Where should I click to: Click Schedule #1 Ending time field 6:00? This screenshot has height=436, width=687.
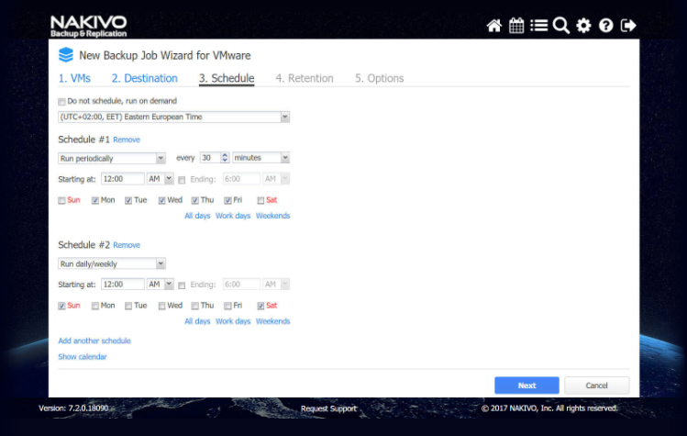click(x=241, y=179)
